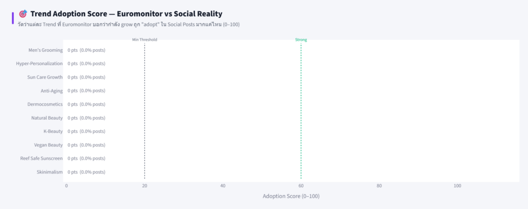This screenshot has width=528, height=209.
Task: Click the purple accent bar left of the title
Action: tap(13, 18)
